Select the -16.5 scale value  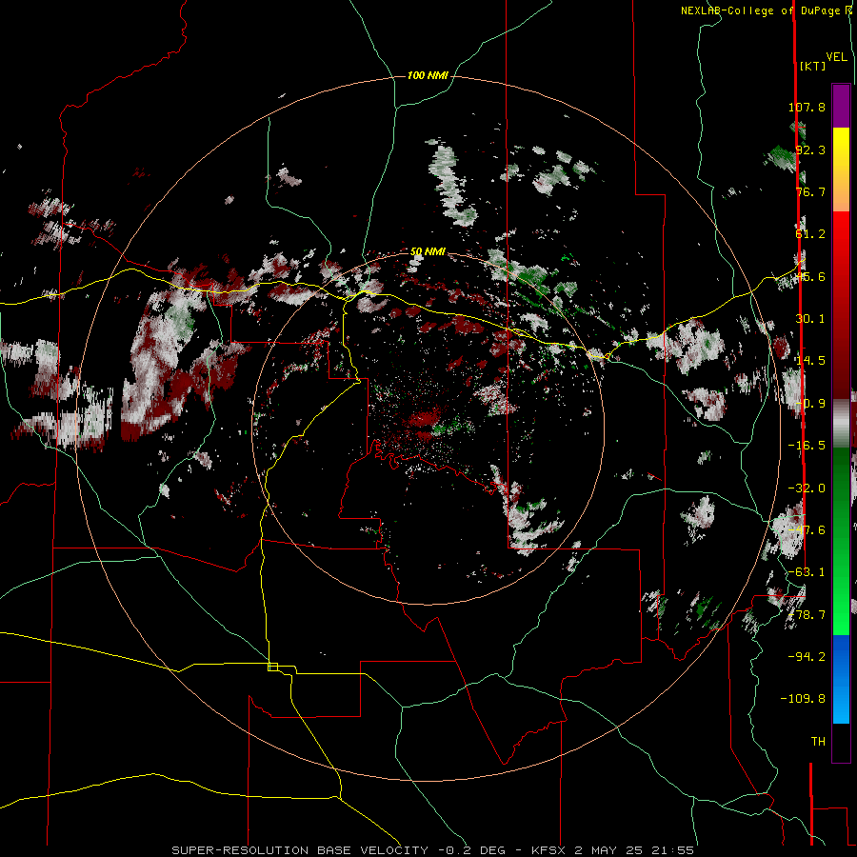(x=807, y=446)
